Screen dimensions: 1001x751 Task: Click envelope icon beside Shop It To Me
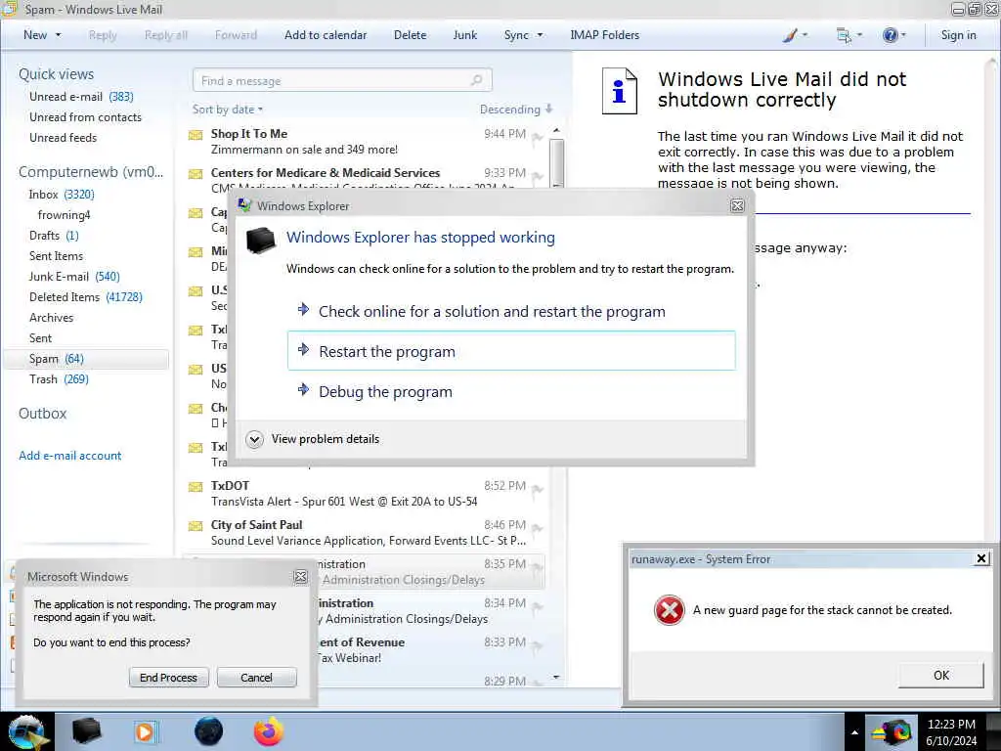196,135
